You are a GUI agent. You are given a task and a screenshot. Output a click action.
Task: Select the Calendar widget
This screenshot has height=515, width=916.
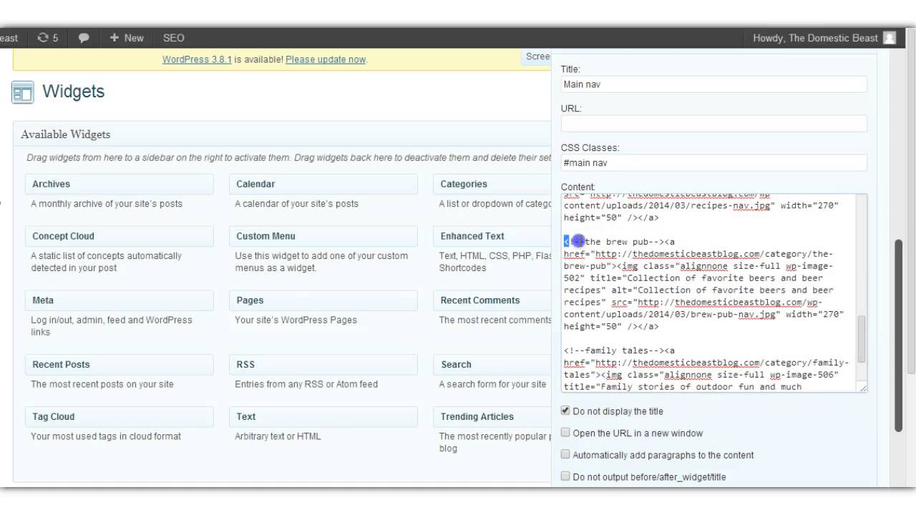coord(323,184)
